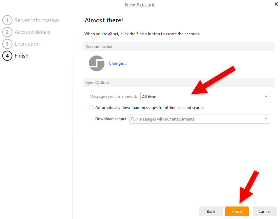Click the 'Almost there!' heading

click(104, 20)
